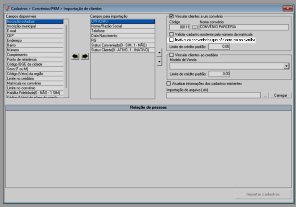The height and width of the screenshot is (207, 296).
Task: Select Limite no crediário field
Action: click(x=35, y=78)
